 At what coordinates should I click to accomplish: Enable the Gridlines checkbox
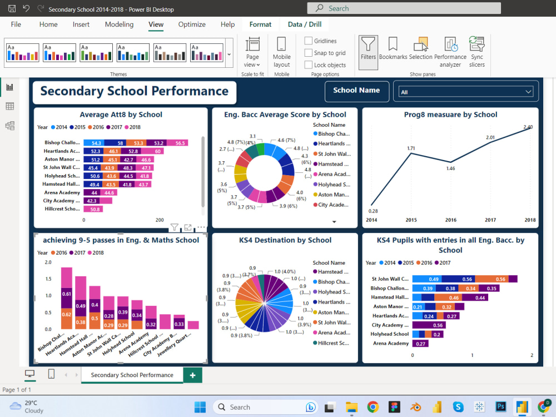(309, 41)
